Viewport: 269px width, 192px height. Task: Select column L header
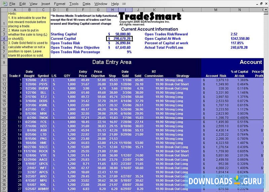point(183,10)
